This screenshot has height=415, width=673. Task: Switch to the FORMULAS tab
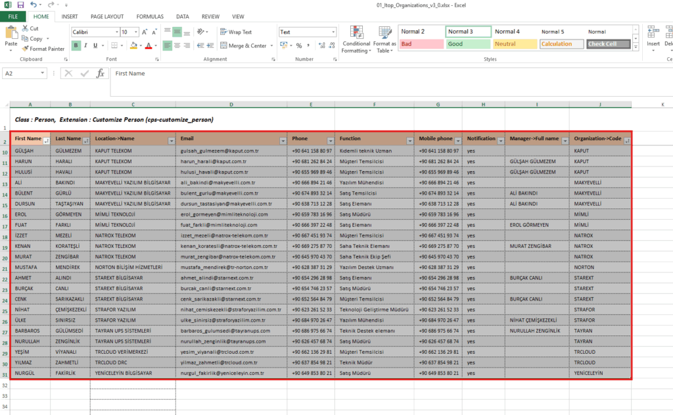coord(150,16)
